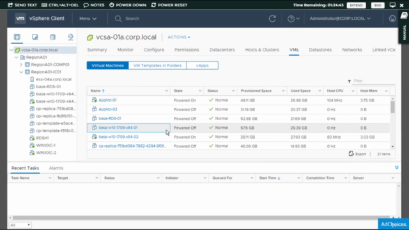Open the Hosts and Clusters inventory icon
Viewport: 409px width, 230px height.
point(17,37)
